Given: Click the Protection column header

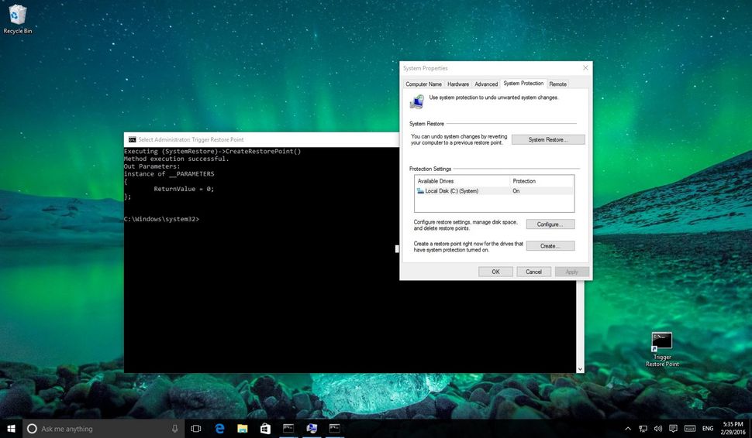Looking at the screenshot, I should coord(541,181).
